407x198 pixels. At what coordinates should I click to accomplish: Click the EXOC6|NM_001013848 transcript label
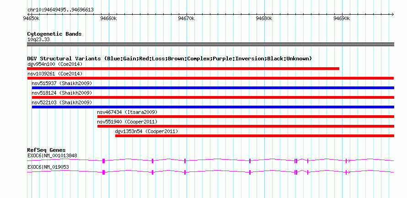[52, 155]
